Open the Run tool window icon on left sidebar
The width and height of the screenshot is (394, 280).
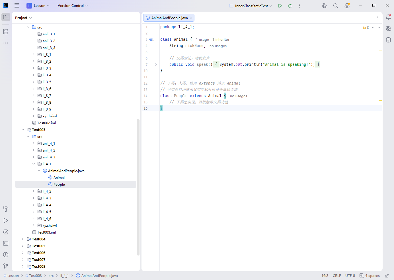click(x=6, y=220)
